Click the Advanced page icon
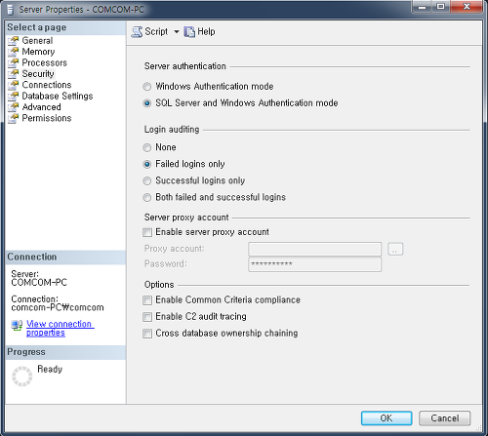Viewport: 488px width, 436px height. 14,107
